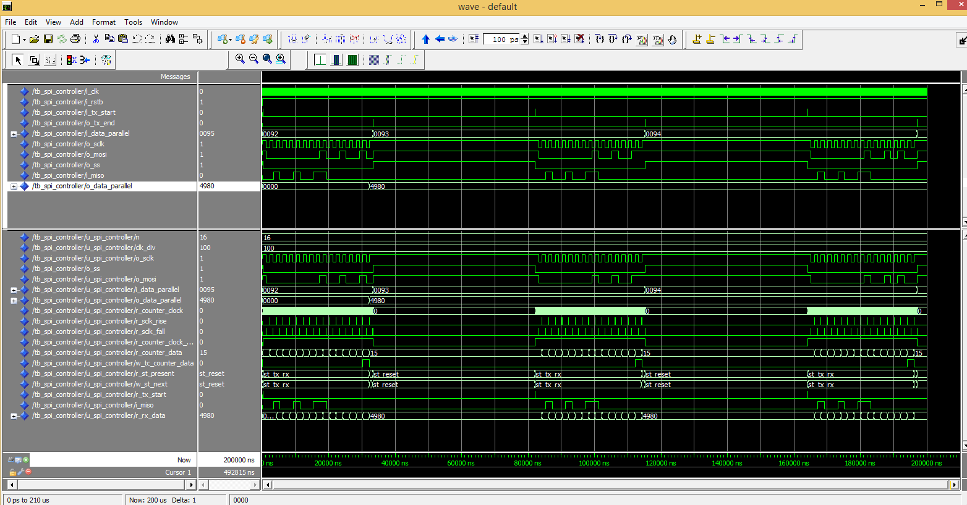This screenshot has height=505, width=967.
Task: Click the 100 ps run length field
Action: click(503, 39)
